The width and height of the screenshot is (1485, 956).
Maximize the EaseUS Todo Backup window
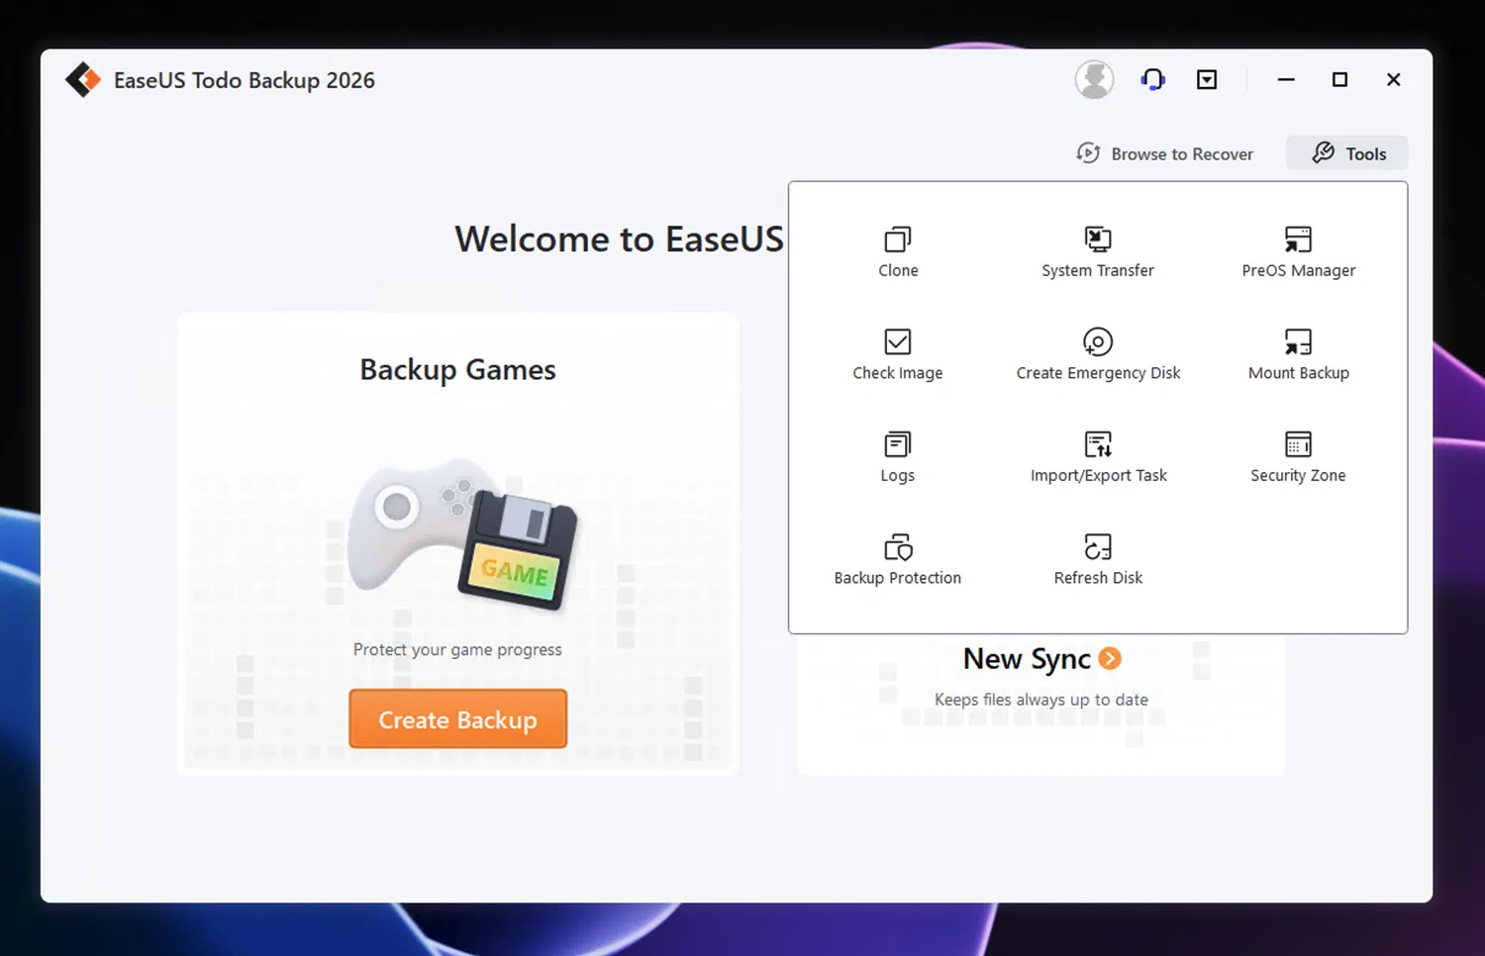tap(1339, 80)
